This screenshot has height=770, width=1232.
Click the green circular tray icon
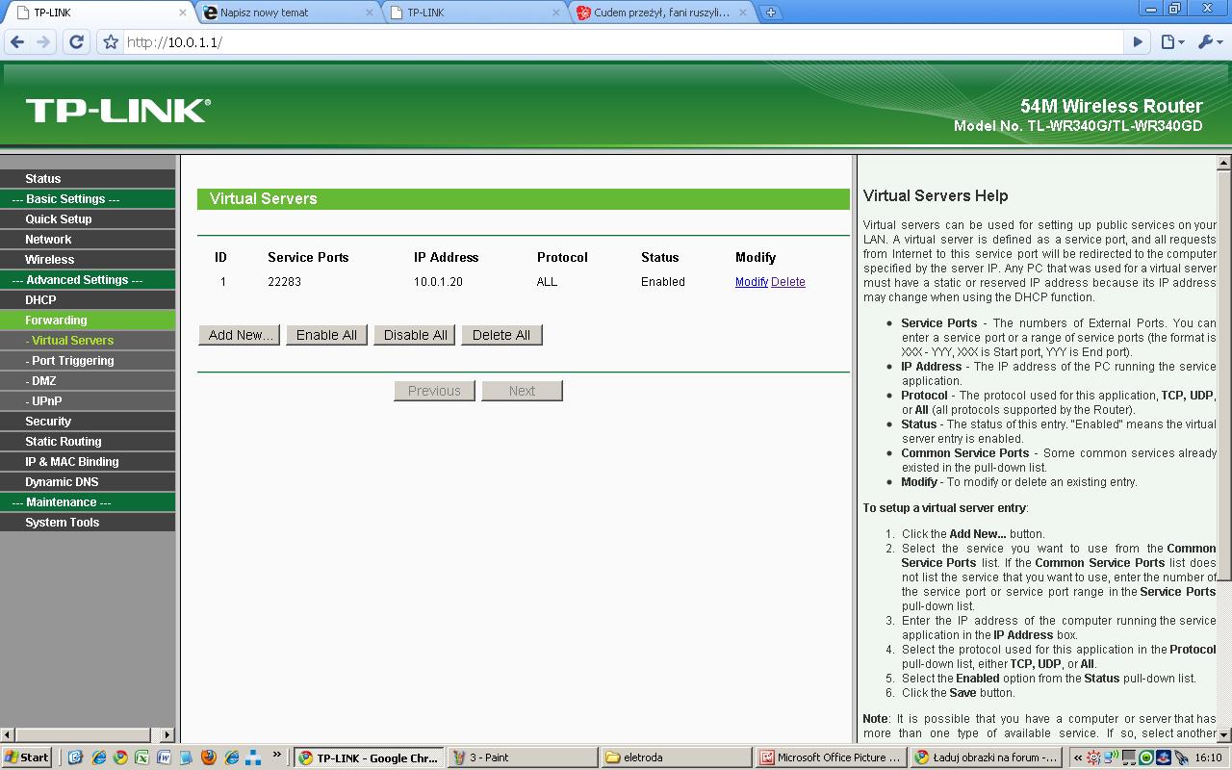coord(1146,757)
